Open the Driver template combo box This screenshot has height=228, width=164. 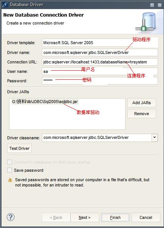click(100, 43)
